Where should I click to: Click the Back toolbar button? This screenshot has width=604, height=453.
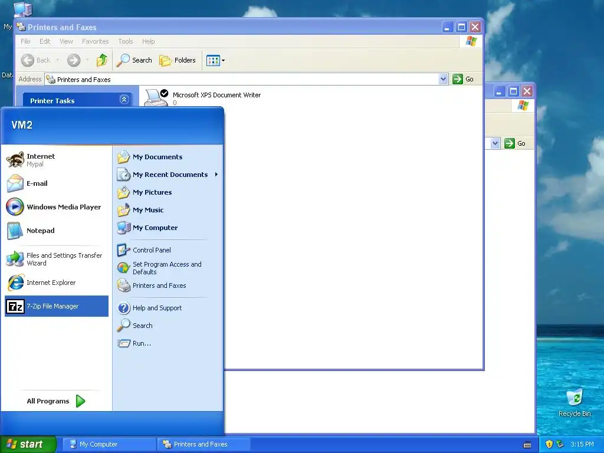tap(36, 60)
